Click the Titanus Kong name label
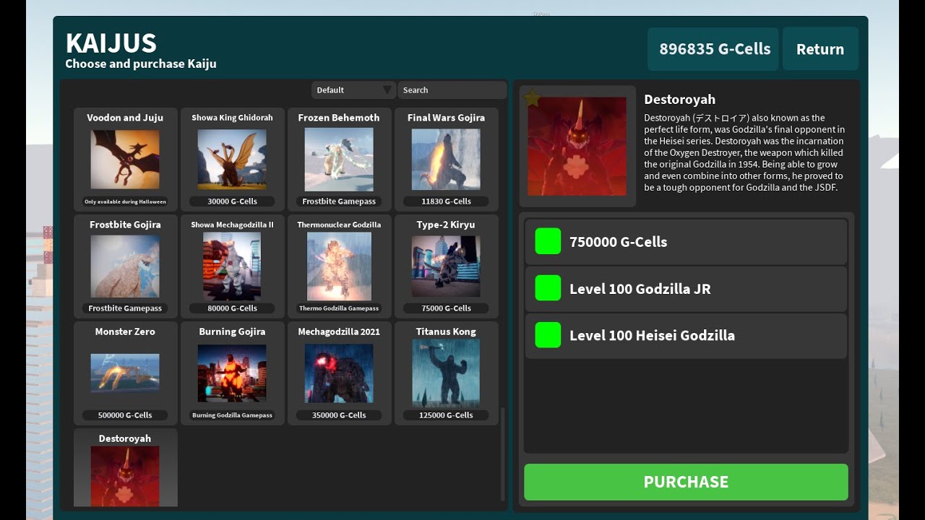This screenshot has width=925, height=520. (446, 331)
